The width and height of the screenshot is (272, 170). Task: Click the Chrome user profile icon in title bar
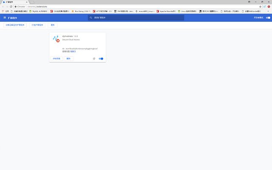pos(249,2)
